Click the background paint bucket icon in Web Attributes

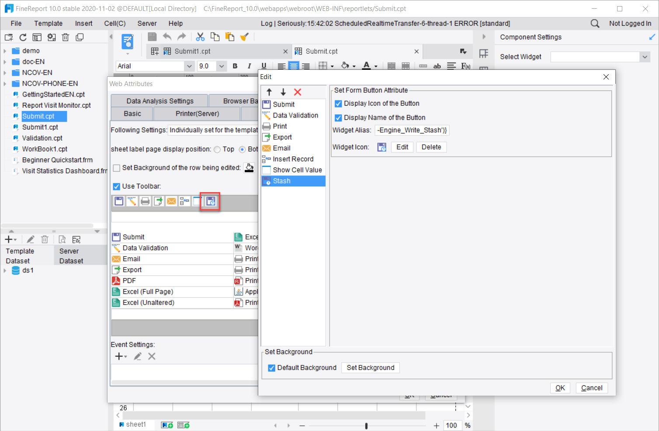[249, 168]
